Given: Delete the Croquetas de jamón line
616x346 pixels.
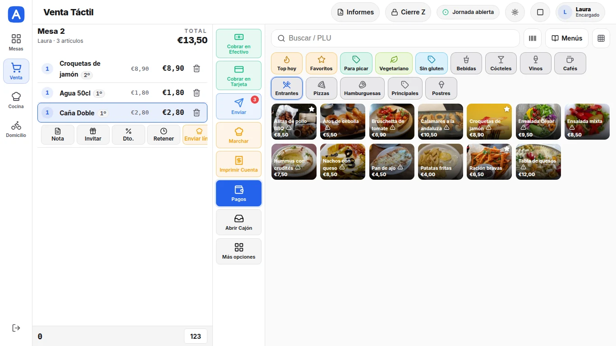Looking at the screenshot, I should pyautogui.click(x=197, y=68).
